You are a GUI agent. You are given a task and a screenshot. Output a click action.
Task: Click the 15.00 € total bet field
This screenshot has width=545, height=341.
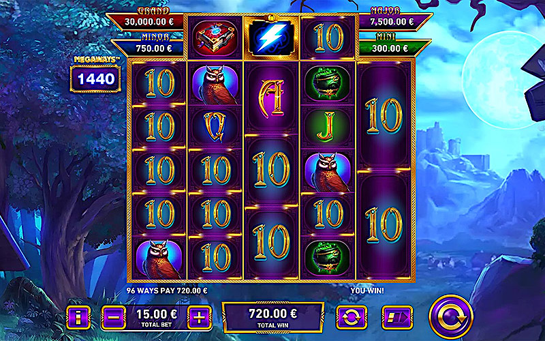(157, 317)
